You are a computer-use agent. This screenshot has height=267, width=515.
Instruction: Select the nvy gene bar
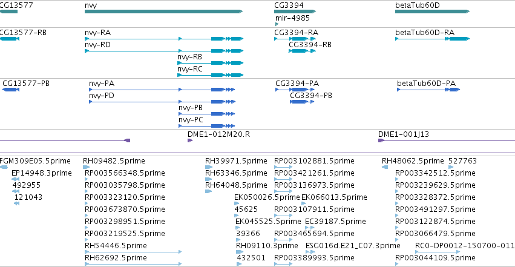click(x=163, y=12)
